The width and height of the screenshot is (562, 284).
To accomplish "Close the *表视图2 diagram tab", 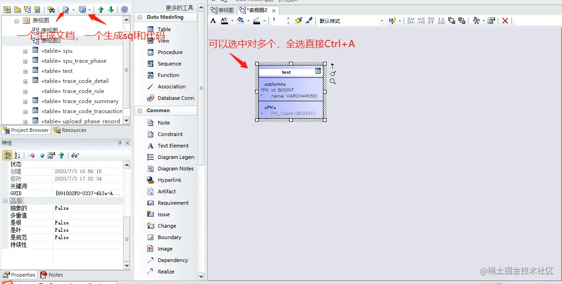I will tap(273, 11).
